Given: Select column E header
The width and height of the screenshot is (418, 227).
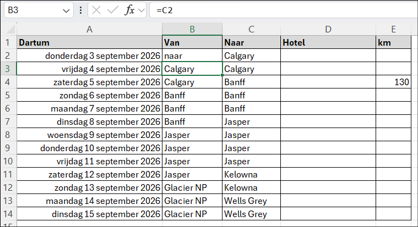Looking at the screenshot, I should point(393,29).
